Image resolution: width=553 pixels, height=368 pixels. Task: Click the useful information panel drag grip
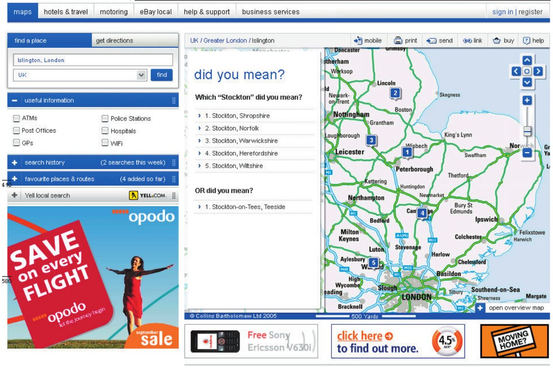click(x=174, y=100)
